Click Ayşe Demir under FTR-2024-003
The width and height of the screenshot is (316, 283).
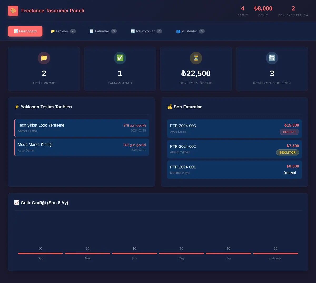[x=178, y=132]
